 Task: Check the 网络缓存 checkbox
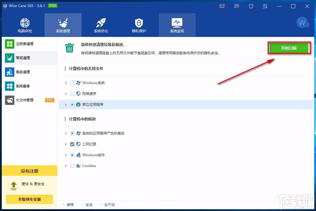(x=72, y=94)
